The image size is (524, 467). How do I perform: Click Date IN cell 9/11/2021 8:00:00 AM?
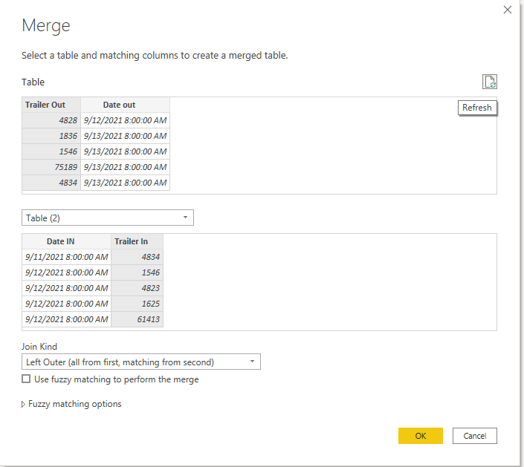point(66,257)
